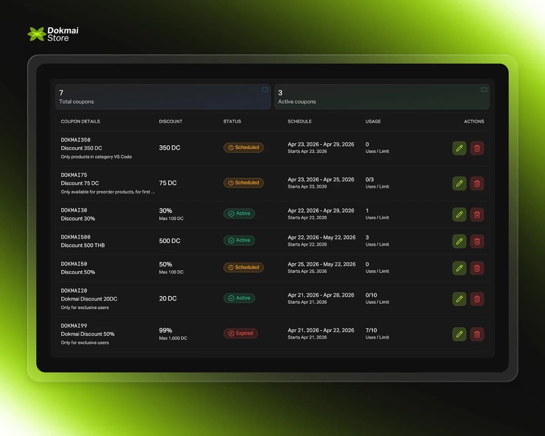Remove the DOKMAI50 coupon with trash icon
545x436 pixels.
pyautogui.click(x=477, y=268)
